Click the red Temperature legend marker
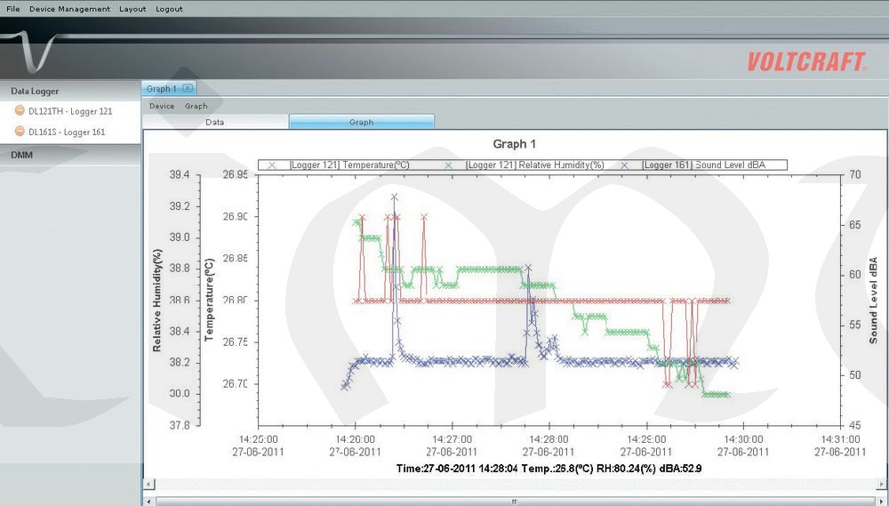 [x=272, y=165]
